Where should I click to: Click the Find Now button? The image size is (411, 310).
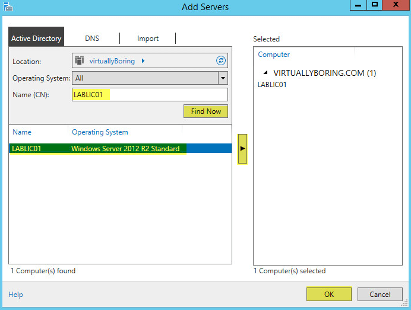point(205,111)
